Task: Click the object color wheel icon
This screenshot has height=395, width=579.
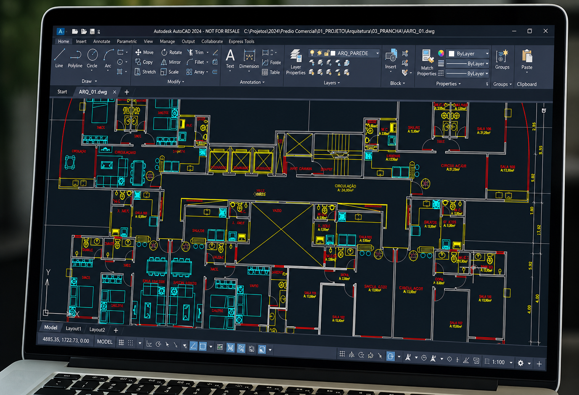Action: click(x=441, y=53)
